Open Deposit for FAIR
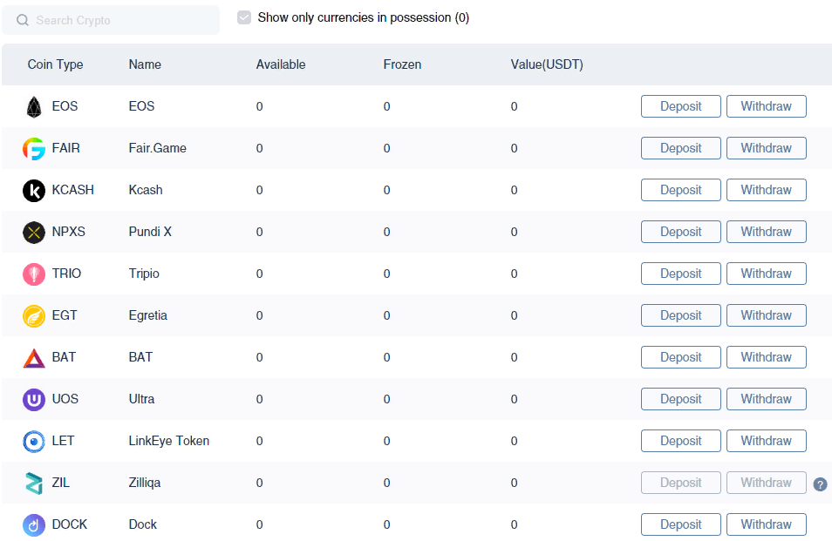The height and width of the screenshot is (541, 832). 681,148
